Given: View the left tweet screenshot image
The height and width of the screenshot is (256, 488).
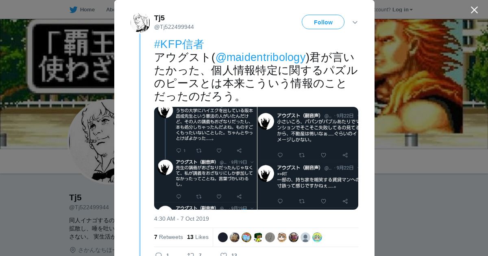Looking at the screenshot, I should [205, 158].
